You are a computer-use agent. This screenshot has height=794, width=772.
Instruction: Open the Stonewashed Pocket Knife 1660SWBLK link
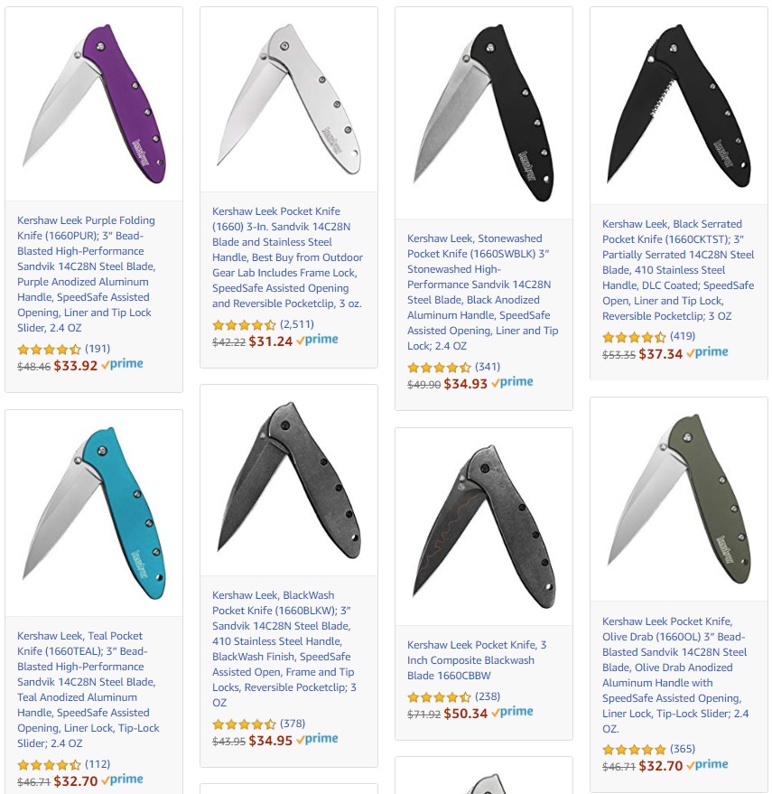pos(483,292)
